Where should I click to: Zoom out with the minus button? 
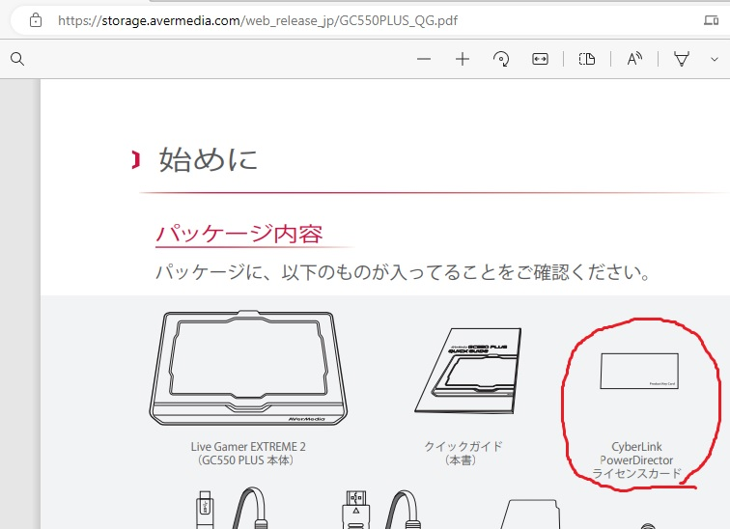424,59
